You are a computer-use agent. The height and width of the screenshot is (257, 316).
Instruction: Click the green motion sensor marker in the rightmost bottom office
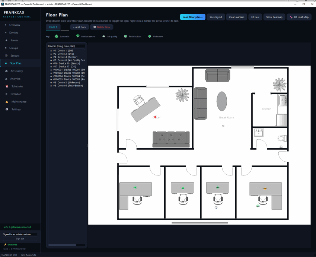coord(258,206)
